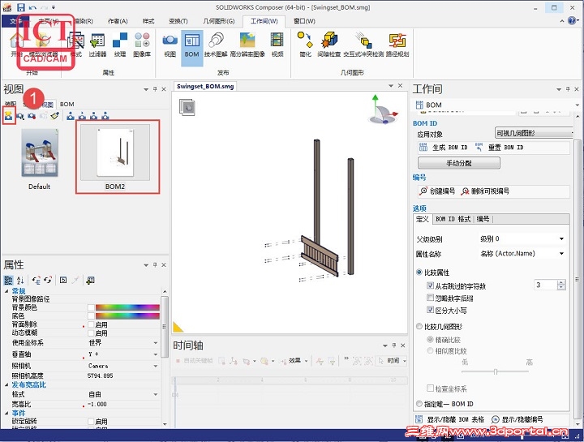The height and width of the screenshot is (442, 584).
Task: Open the 作者(A) ribbon tab
Action: click(118, 21)
